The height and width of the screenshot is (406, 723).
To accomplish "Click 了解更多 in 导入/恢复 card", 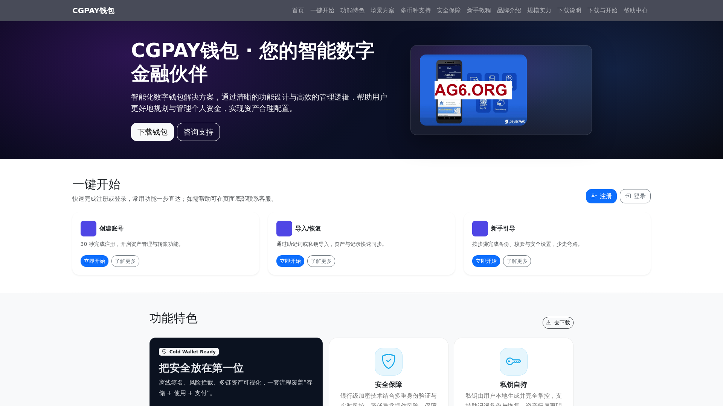I will (321, 261).
